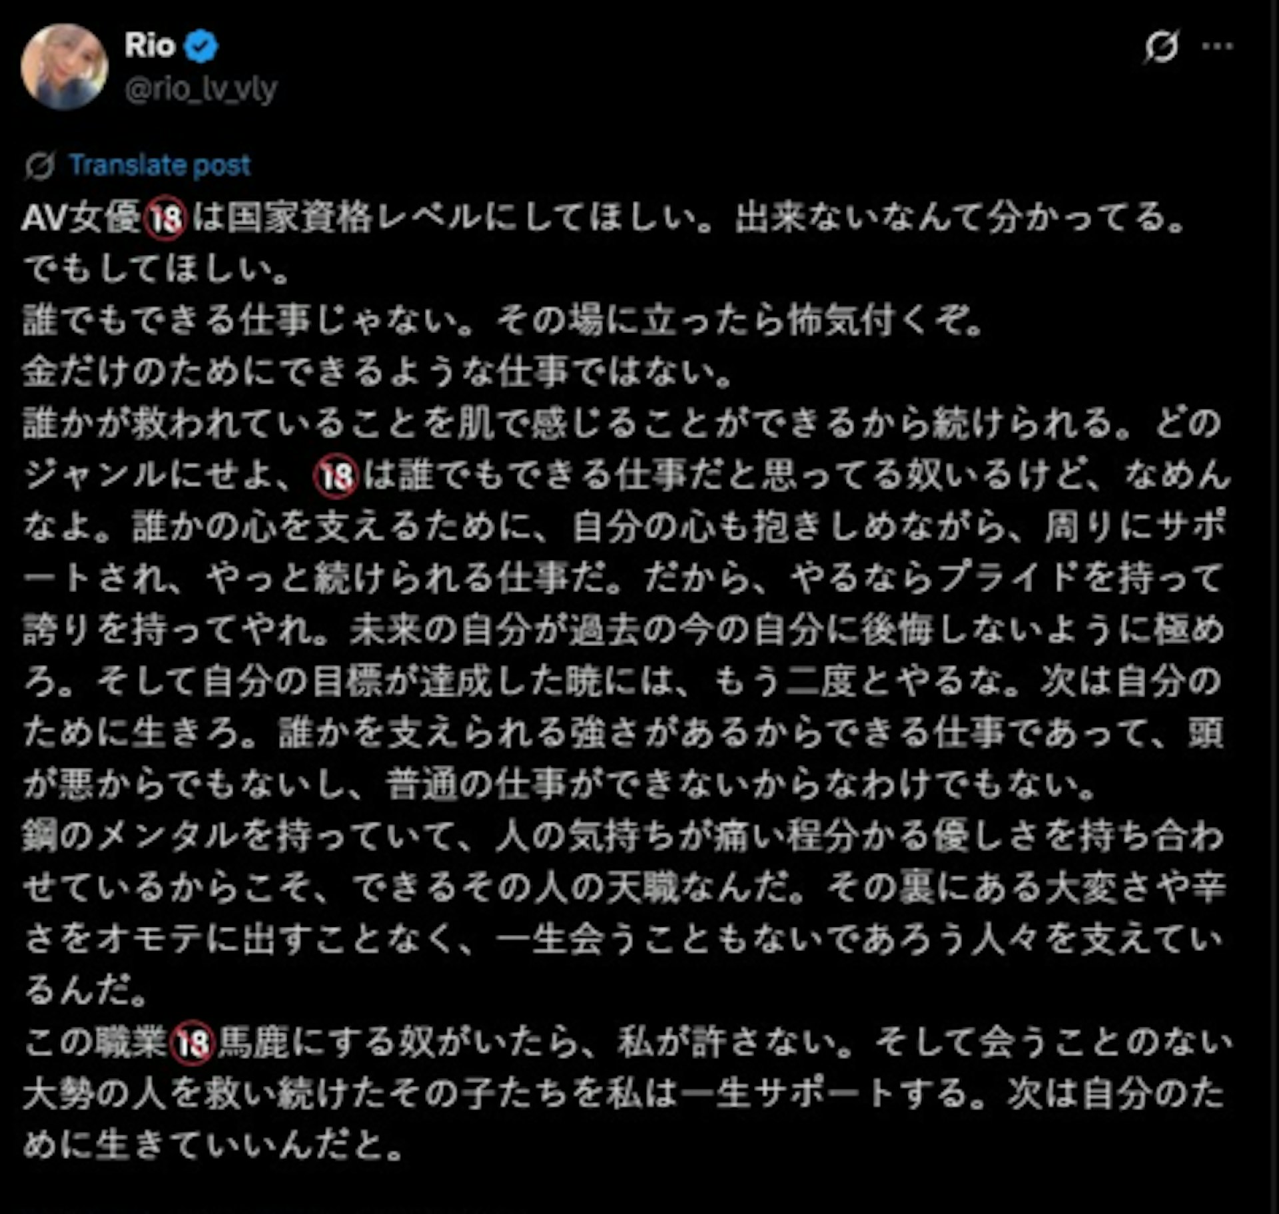Click the line でもしてほしい。
The width and height of the screenshot is (1279, 1214).
pyautogui.click(x=156, y=269)
